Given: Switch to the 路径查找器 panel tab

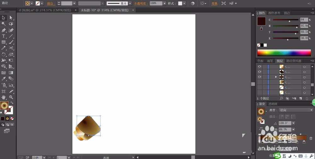Looking at the screenshot, I should tap(293, 61).
